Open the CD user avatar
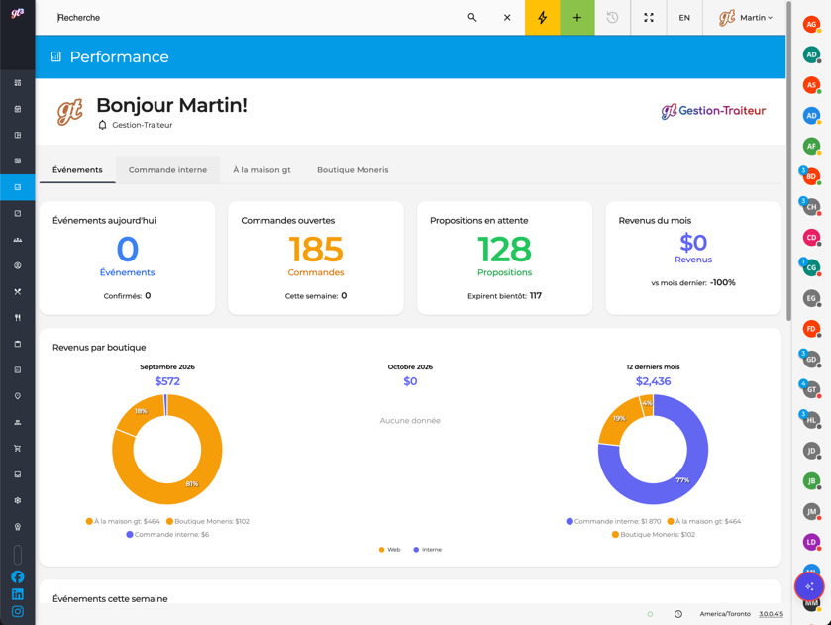Viewport: 831px width, 625px height. point(811,238)
